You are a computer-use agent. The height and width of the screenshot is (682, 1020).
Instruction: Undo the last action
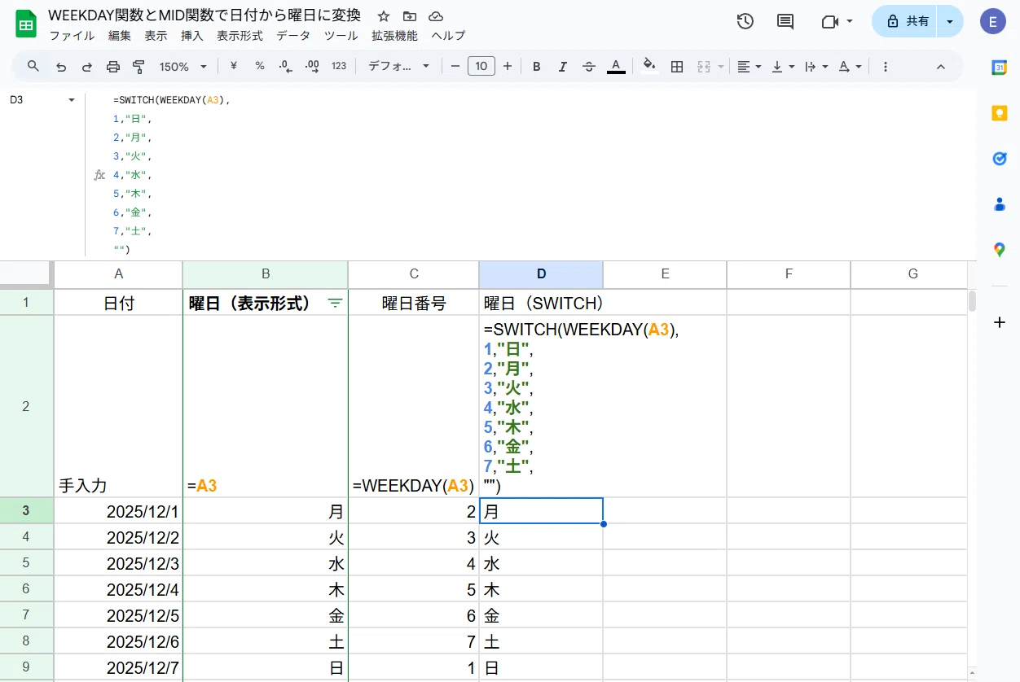click(x=61, y=67)
